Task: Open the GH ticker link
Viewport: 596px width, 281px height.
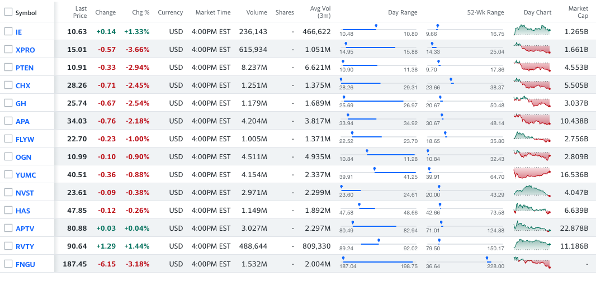Action: coord(21,104)
